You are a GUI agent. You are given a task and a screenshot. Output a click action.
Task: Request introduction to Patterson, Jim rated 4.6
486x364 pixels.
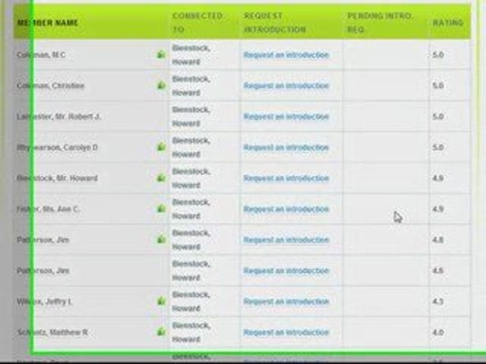(x=286, y=271)
